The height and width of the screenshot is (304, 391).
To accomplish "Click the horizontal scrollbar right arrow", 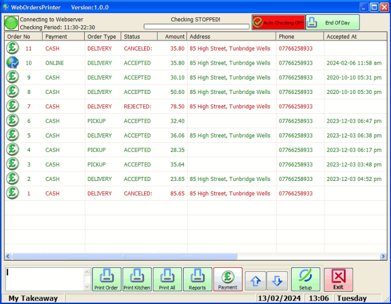I will pyautogui.click(x=383, y=257).
